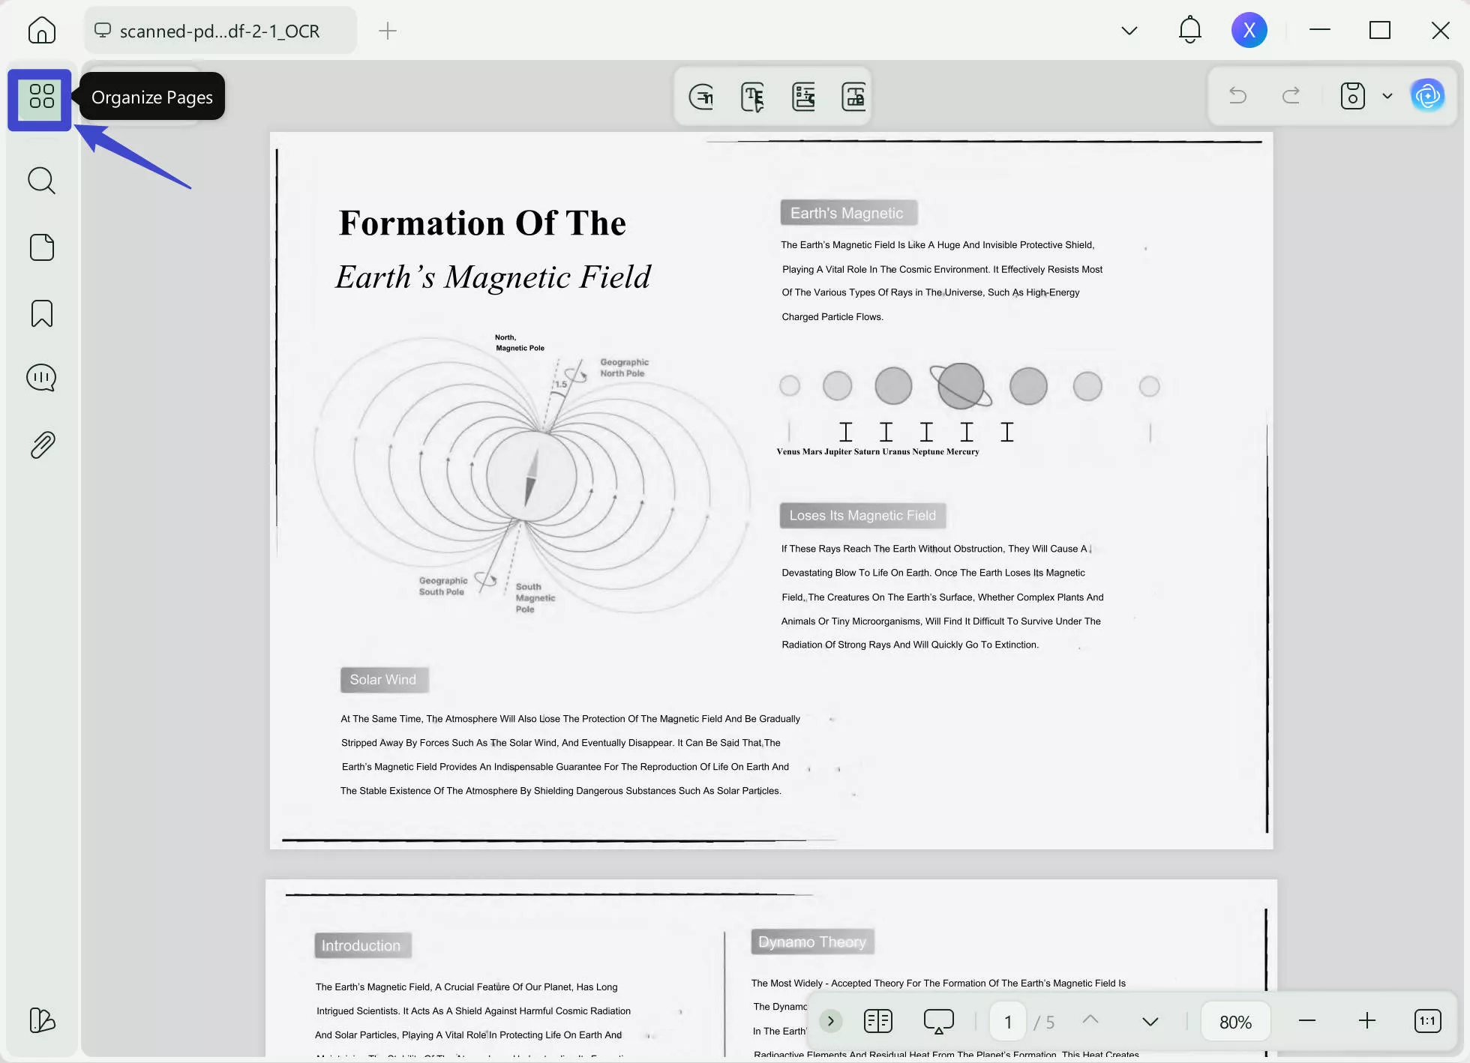Open the Search tool in sidebar

(x=41, y=180)
